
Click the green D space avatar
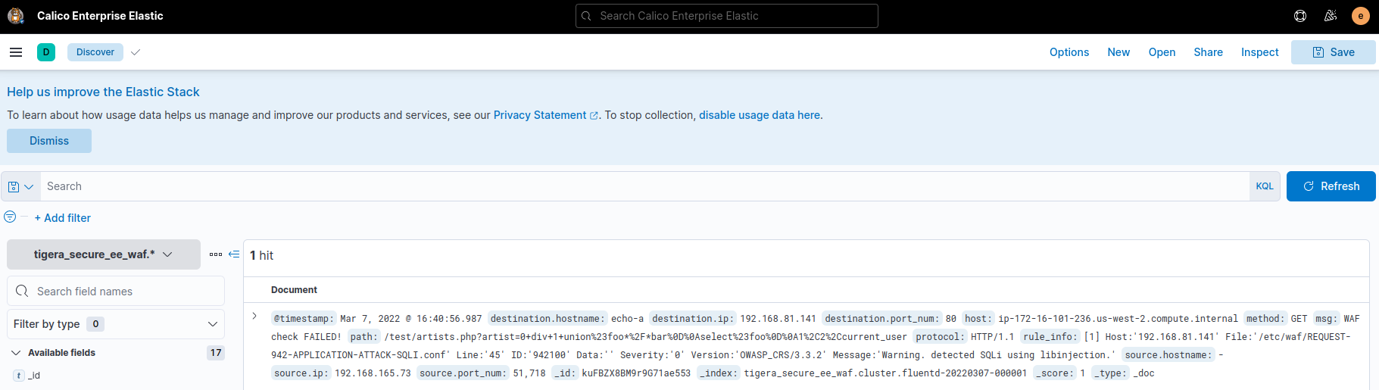pyautogui.click(x=46, y=52)
